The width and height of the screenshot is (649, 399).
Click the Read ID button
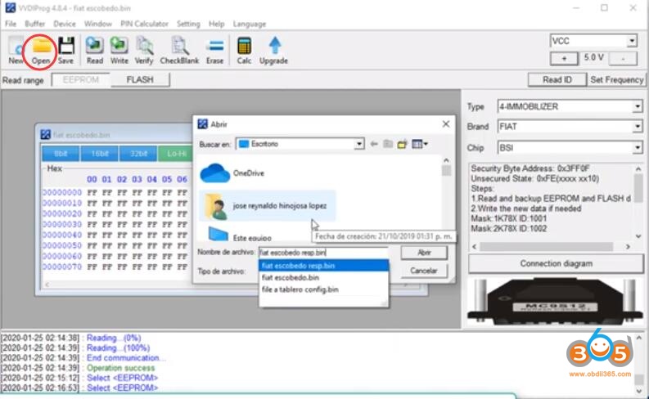pyautogui.click(x=557, y=80)
